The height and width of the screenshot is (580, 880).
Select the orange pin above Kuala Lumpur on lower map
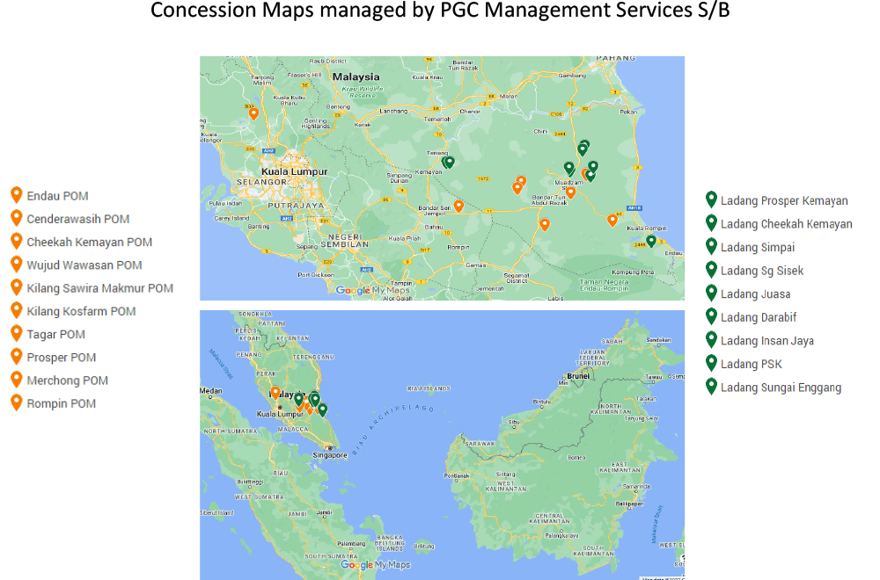click(x=275, y=393)
